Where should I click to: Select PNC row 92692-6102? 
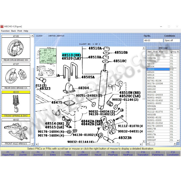click(162, 117)
